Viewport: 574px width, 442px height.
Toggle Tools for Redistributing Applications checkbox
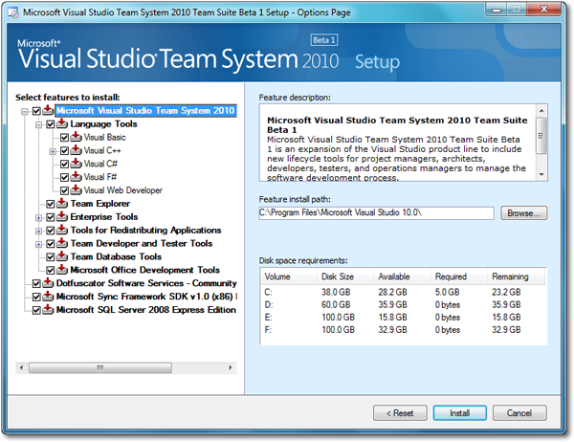[51, 231]
